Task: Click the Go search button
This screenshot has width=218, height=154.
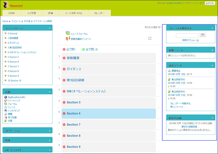Action: click(x=203, y=35)
